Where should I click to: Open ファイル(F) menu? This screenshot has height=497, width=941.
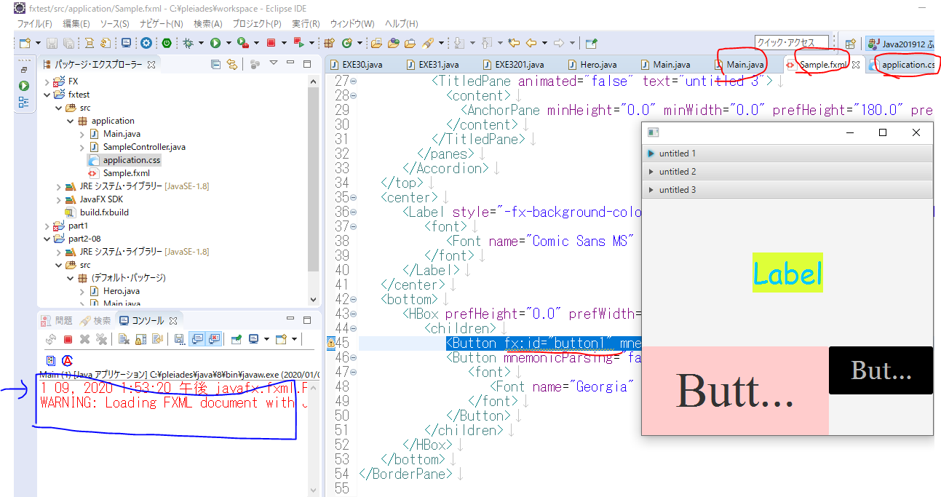[34, 24]
